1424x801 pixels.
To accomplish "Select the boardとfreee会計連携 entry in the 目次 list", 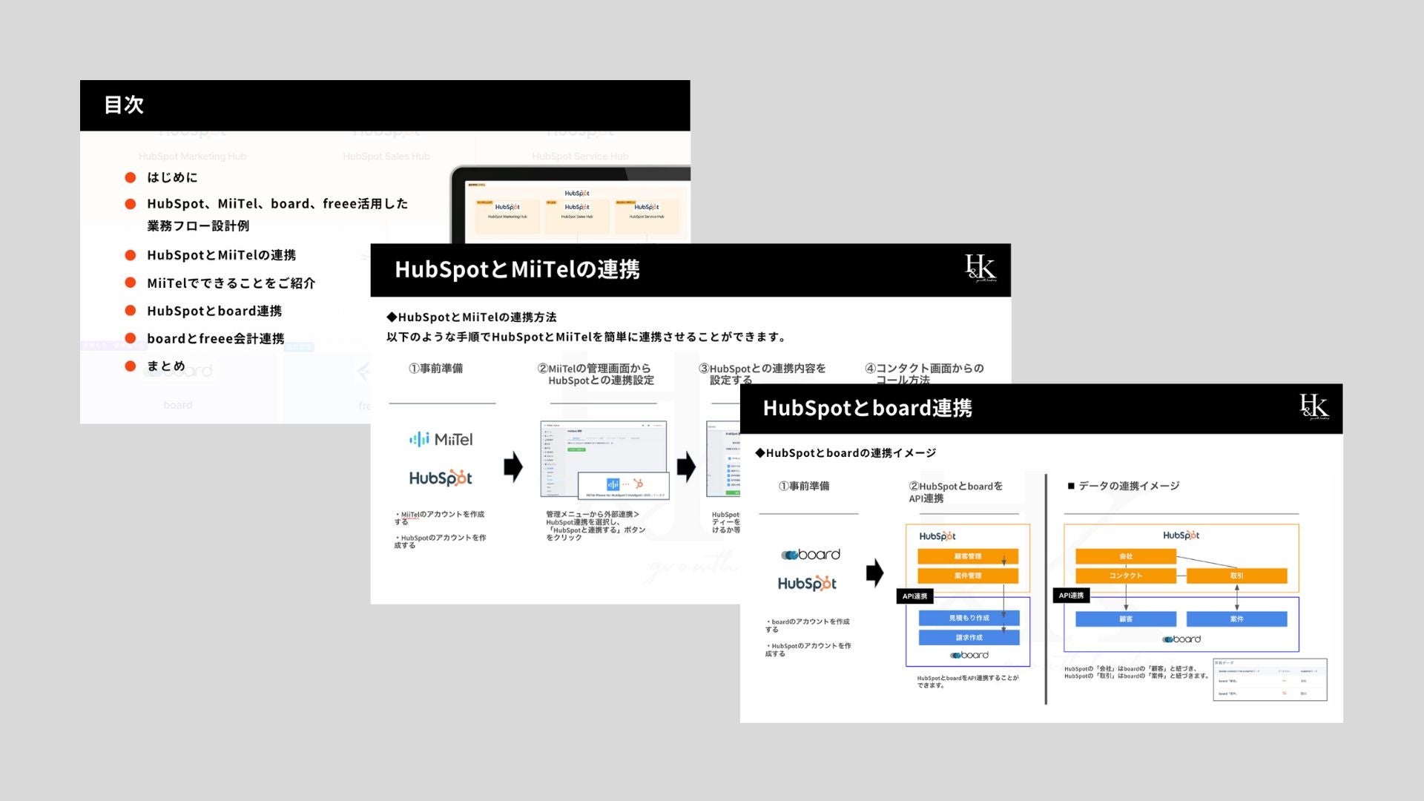I will coord(215,339).
